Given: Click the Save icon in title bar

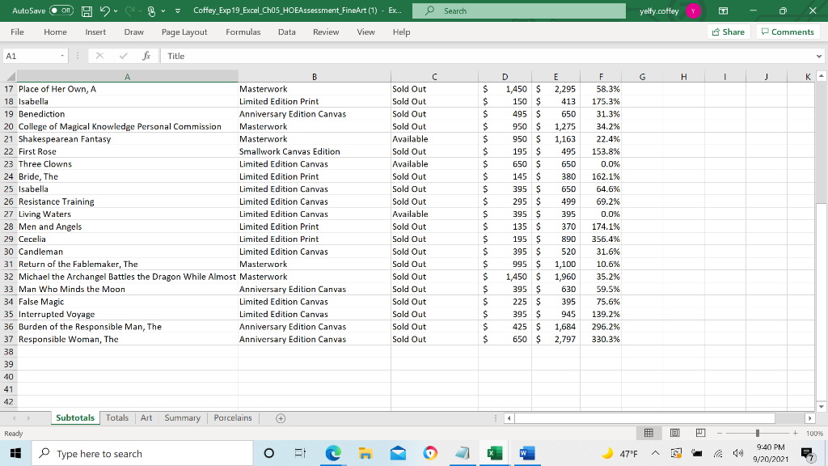Looking at the screenshot, I should coord(87,11).
